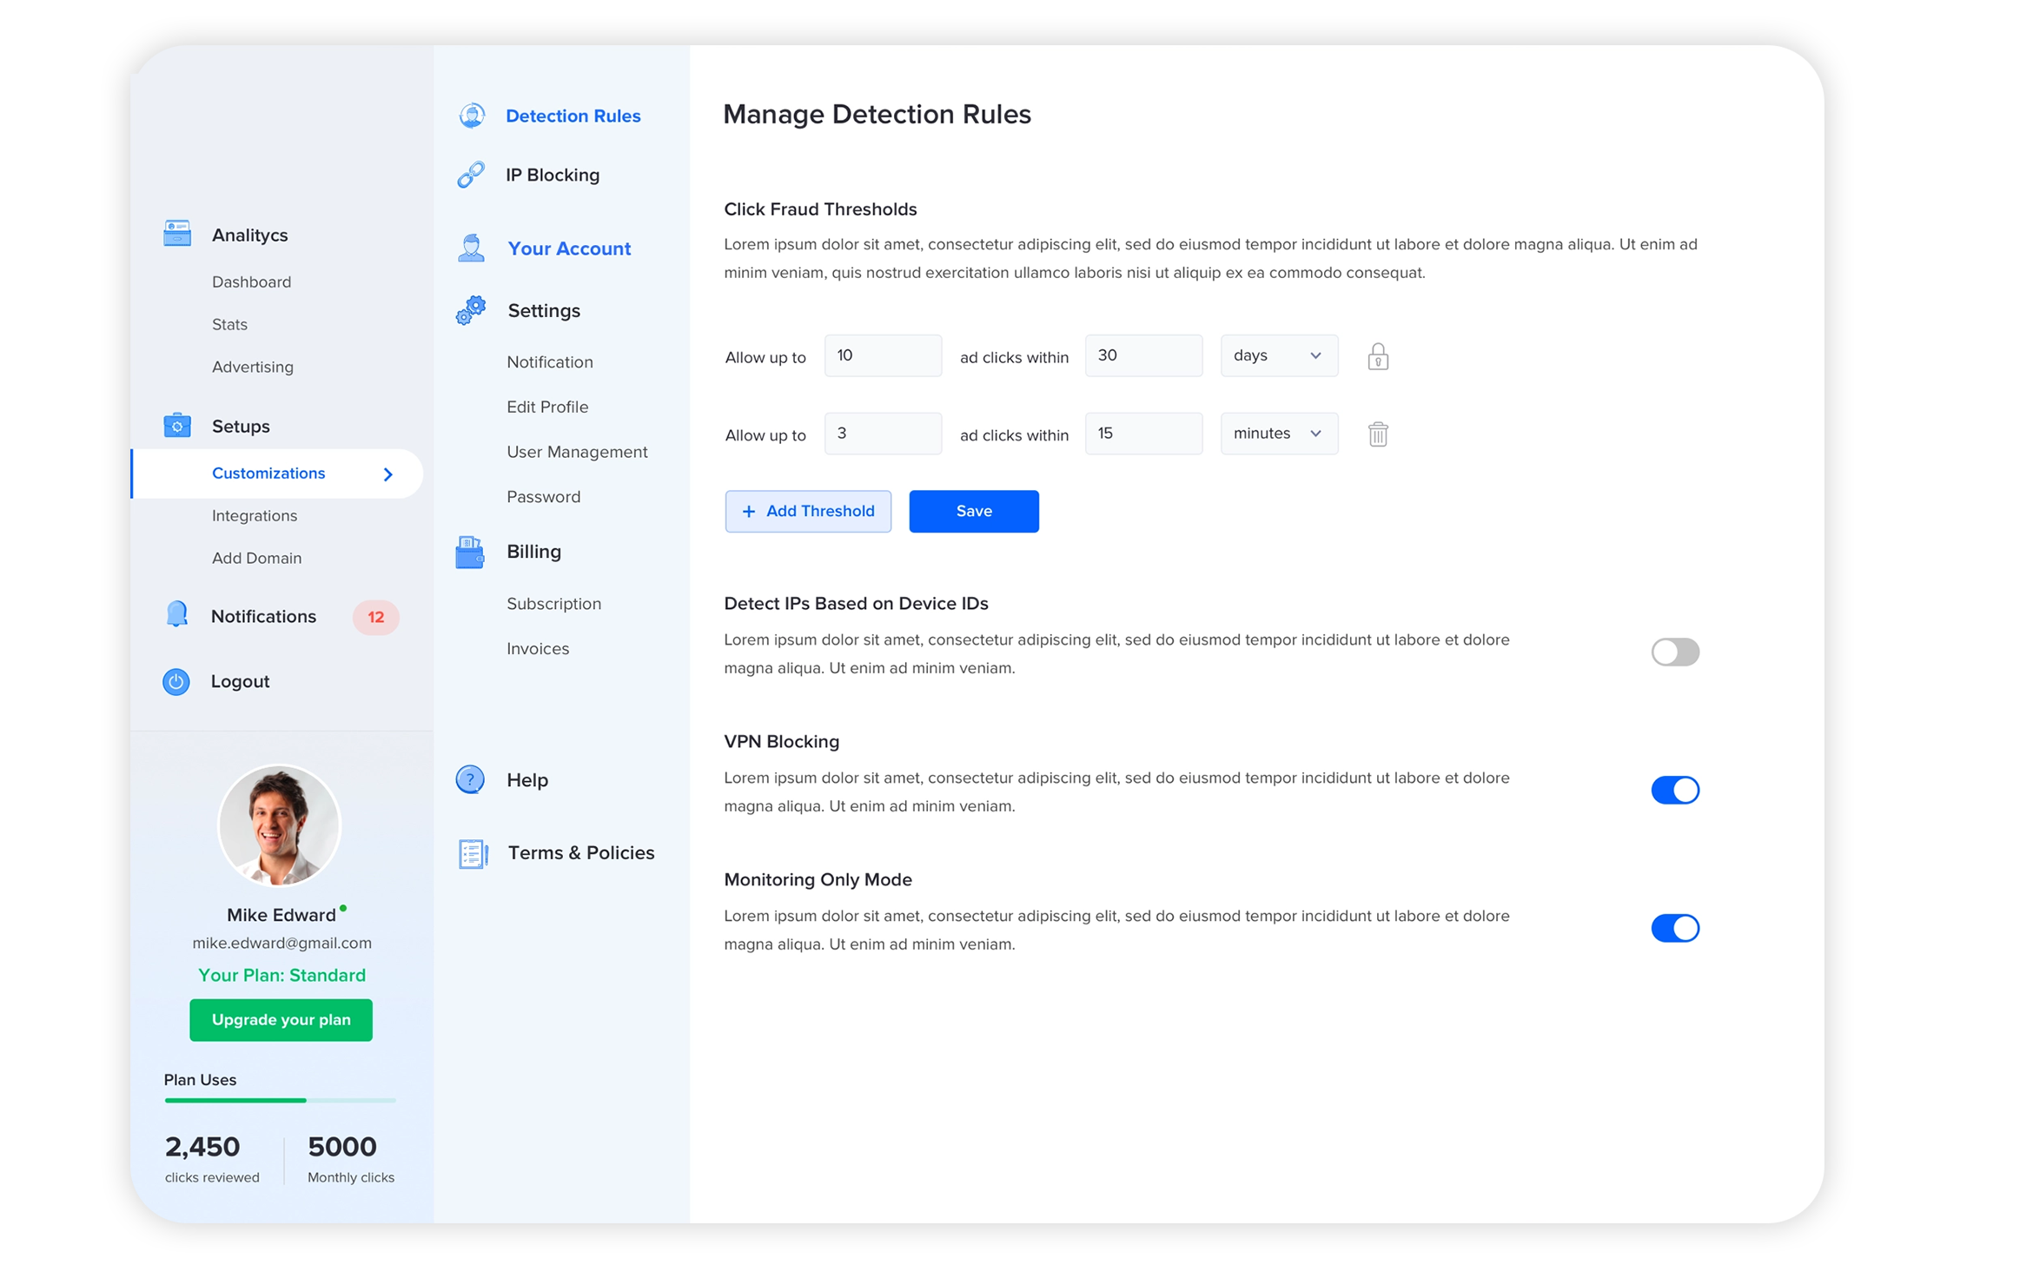Click the Logout power icon
This screenshot has height=1265, width=2033.
tap(176, 682)
